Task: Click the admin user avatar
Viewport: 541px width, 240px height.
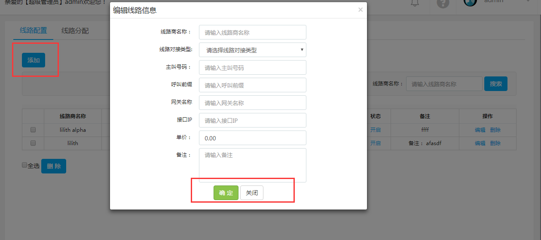Action: click(470, 2)
